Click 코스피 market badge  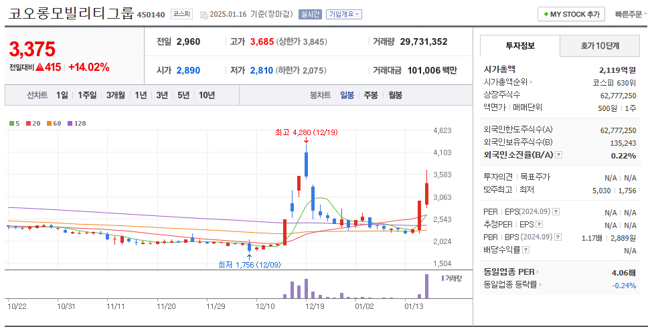(x=182, y=14)
